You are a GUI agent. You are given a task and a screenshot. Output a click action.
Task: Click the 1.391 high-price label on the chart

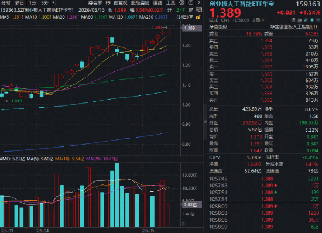(157, 28)
